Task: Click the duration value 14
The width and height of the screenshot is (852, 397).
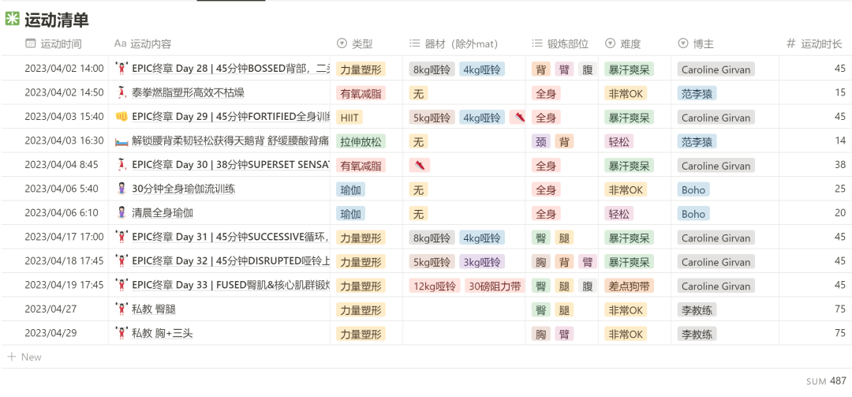Action: pyautogui.click(x=840, y=140)
